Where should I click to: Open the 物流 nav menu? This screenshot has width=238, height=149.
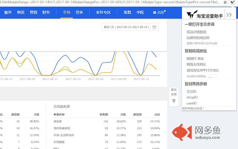pyautogui.click(x=21, y=12)
